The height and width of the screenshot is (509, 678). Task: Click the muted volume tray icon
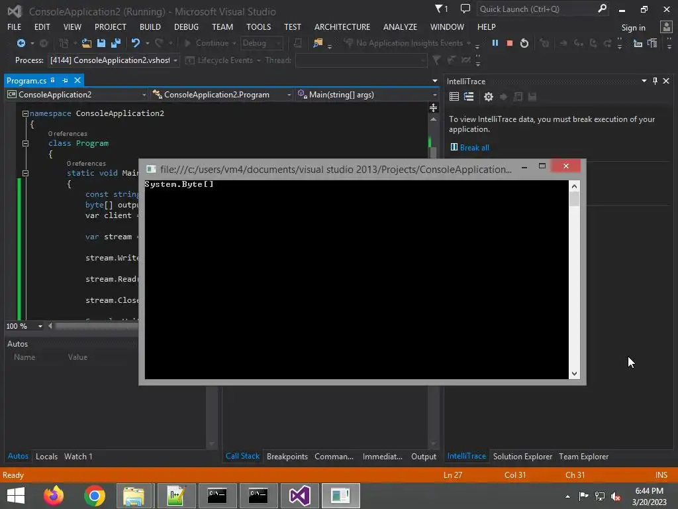(616, 496)
